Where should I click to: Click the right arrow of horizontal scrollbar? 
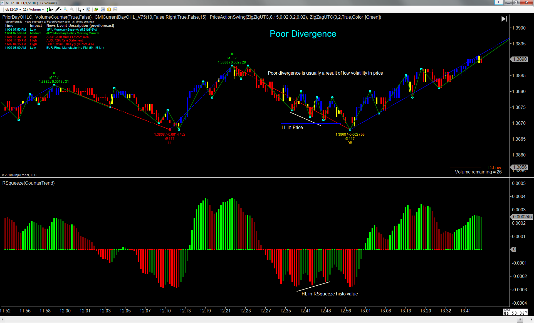pos(531,320)
